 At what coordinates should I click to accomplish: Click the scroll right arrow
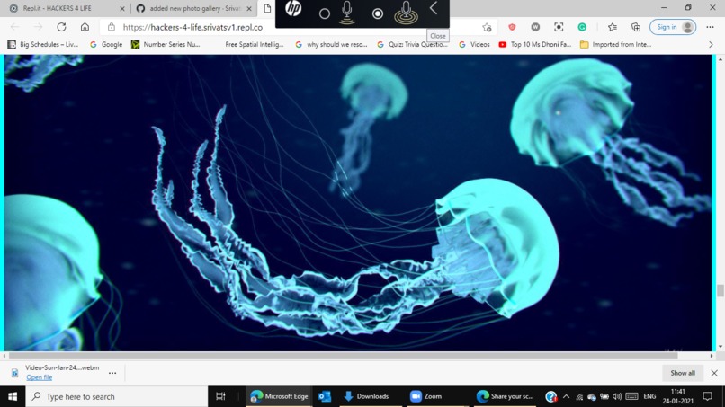tap(712, 355)
